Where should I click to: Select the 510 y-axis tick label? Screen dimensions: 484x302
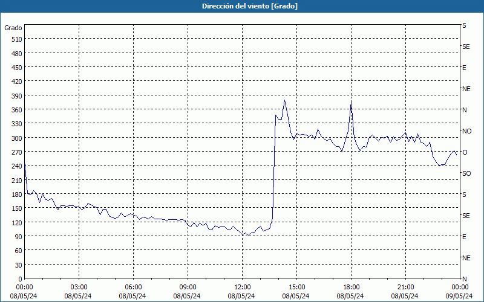[x=15, y=39]
